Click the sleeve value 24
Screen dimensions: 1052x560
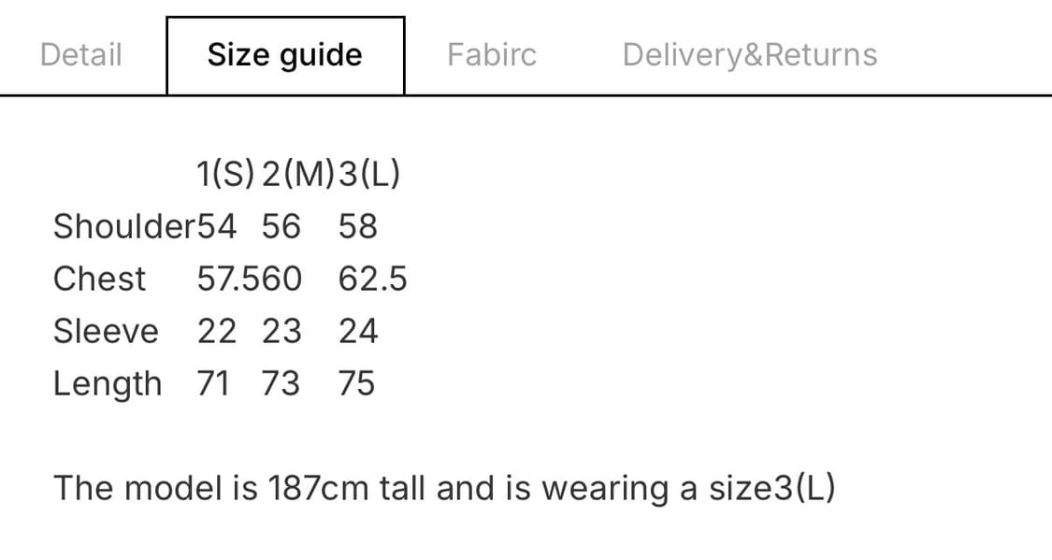tap(358, 331)
